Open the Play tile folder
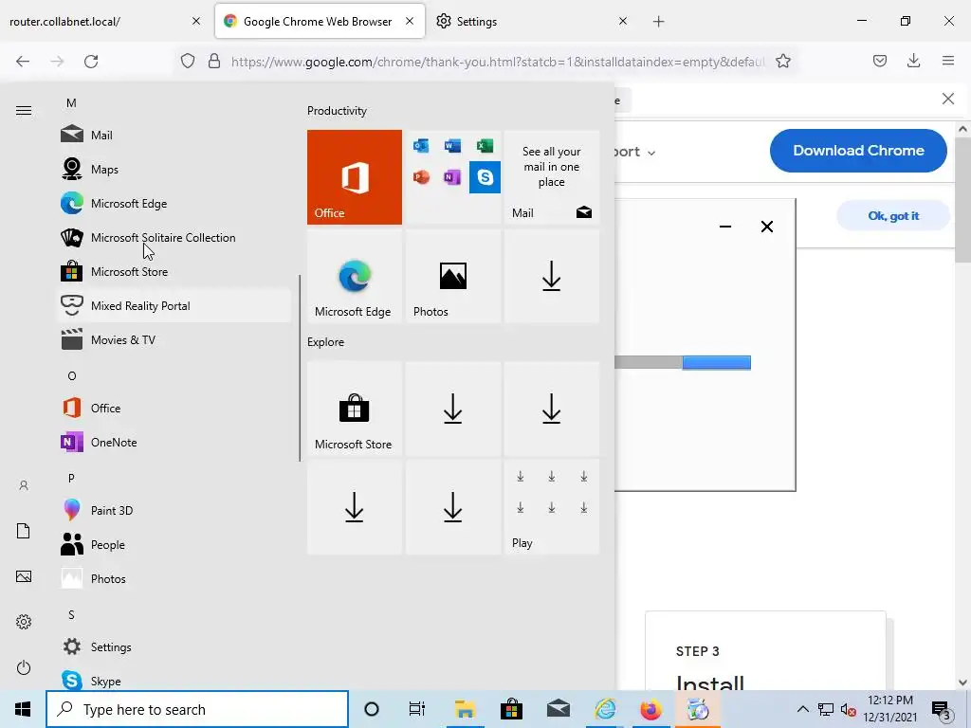The width and height of the screenshot is (971, 728). (551, 506)
